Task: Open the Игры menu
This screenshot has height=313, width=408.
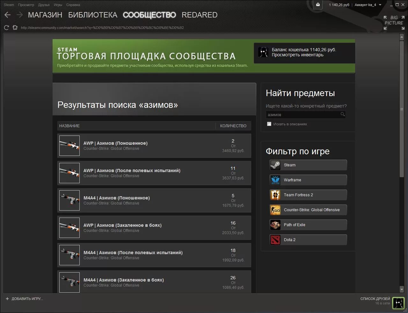Action: [58, 5]
